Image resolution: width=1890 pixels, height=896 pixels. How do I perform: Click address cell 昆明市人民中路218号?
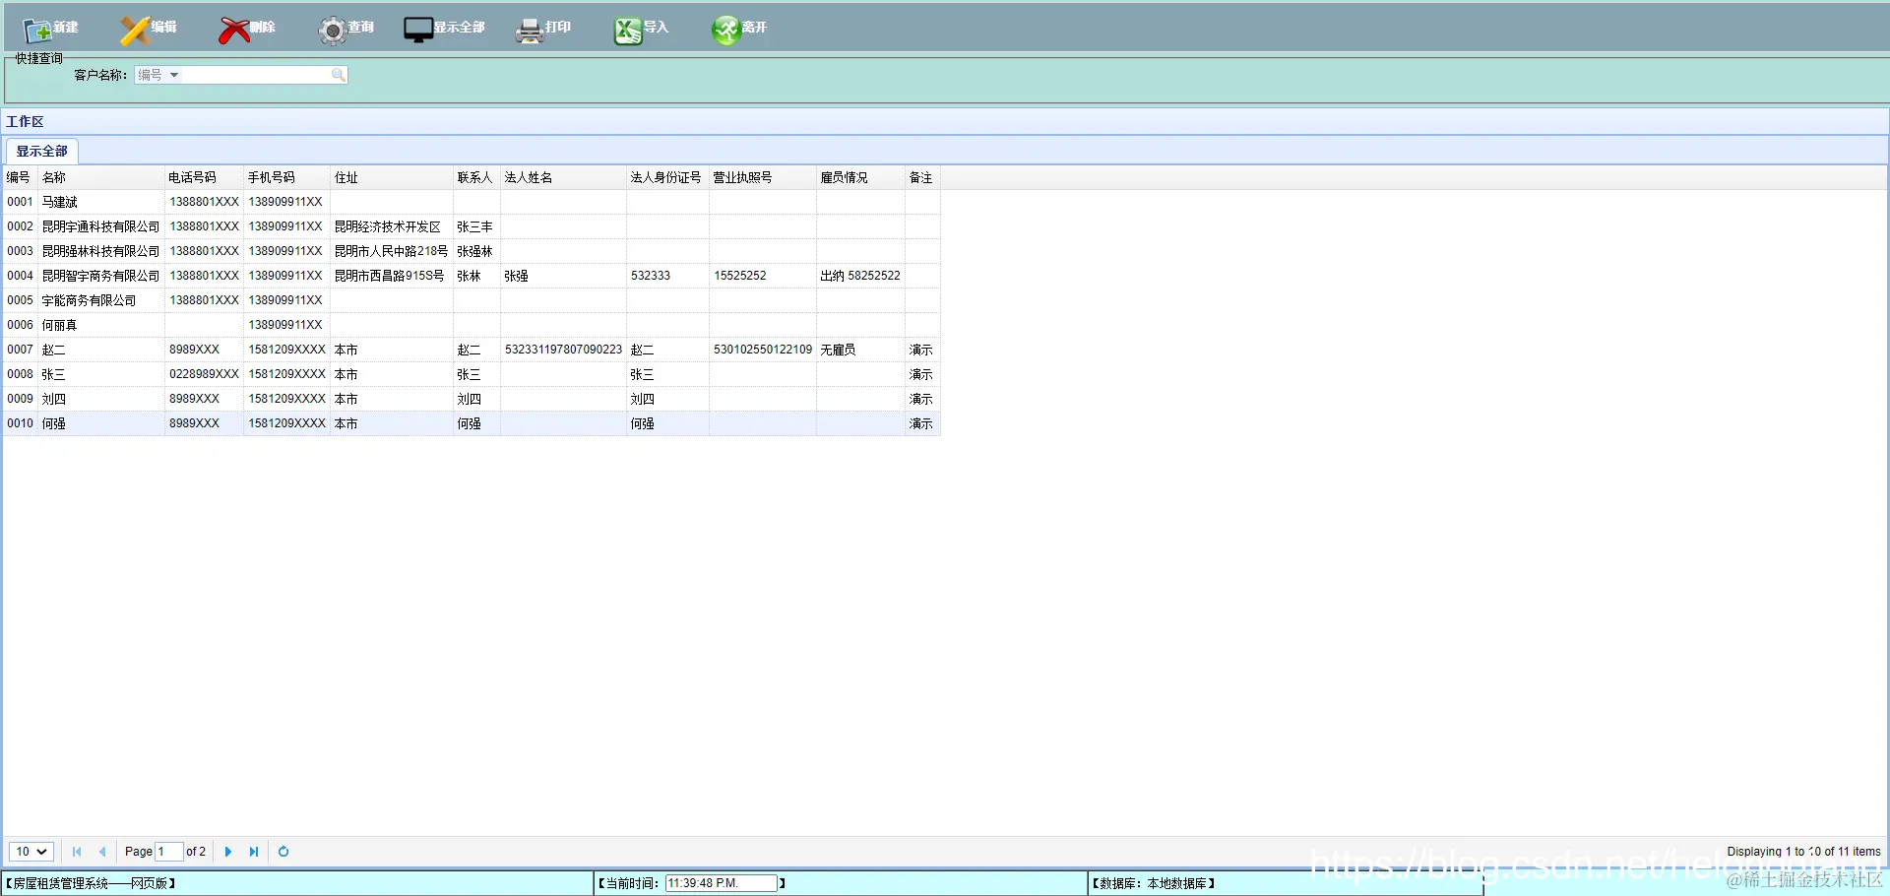pyautogui.click(x=391, y=251)
